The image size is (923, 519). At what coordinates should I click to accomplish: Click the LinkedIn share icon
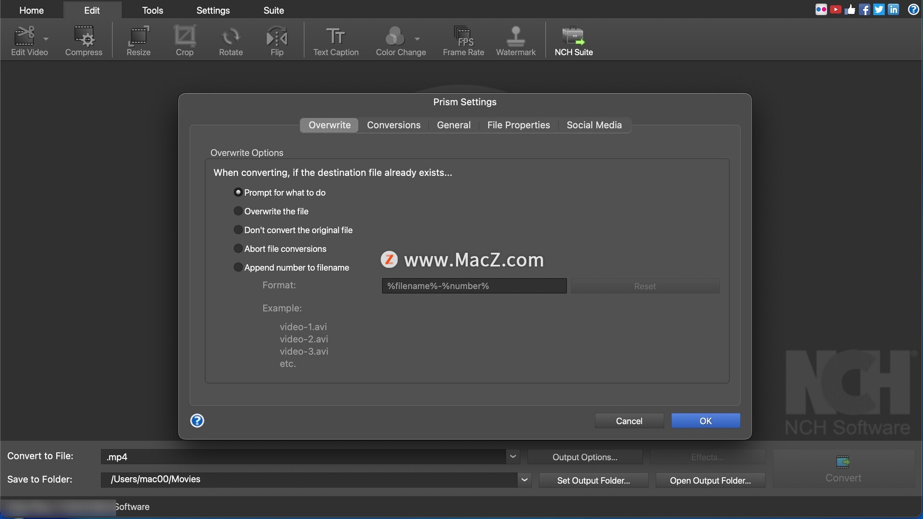(893, 10)
